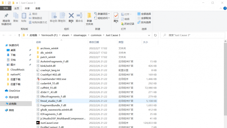Open the Open button dropdown arrow
The width and height of the screenshot is (227, 128).
click(131, 14)
